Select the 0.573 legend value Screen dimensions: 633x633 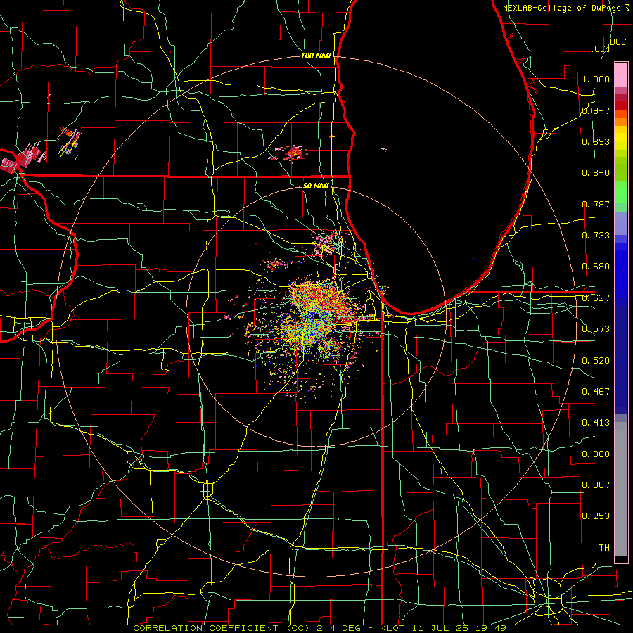click(596, 329)
